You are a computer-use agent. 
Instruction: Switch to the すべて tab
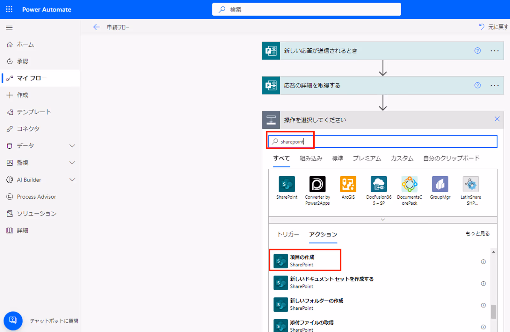[x=281, y=158]
